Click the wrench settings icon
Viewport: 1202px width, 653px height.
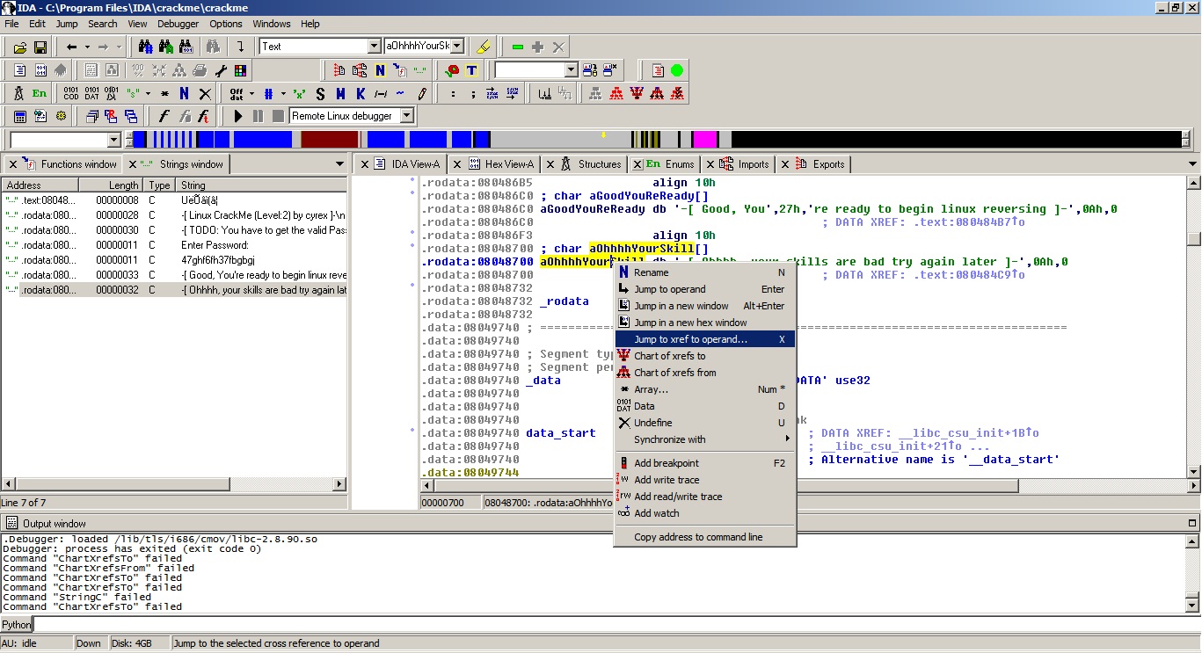pos(221,70)
